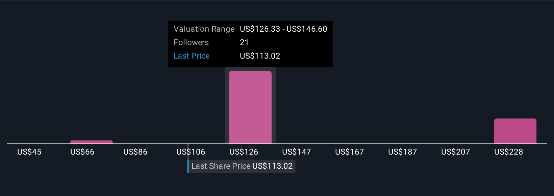Click the Valuation Range label in tooltip

(204, 29)
